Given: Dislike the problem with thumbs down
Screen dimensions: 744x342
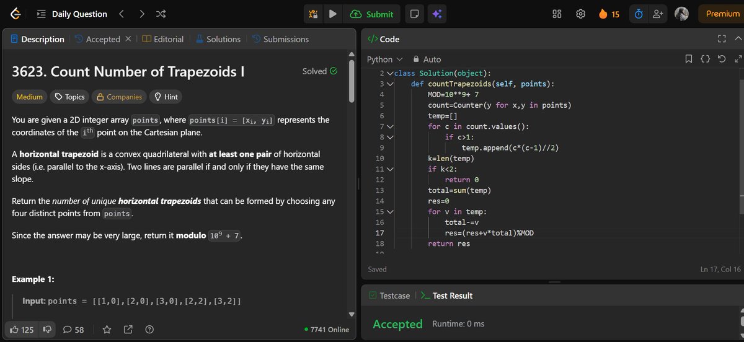Looking at the screenshot, I should point(46,330).
